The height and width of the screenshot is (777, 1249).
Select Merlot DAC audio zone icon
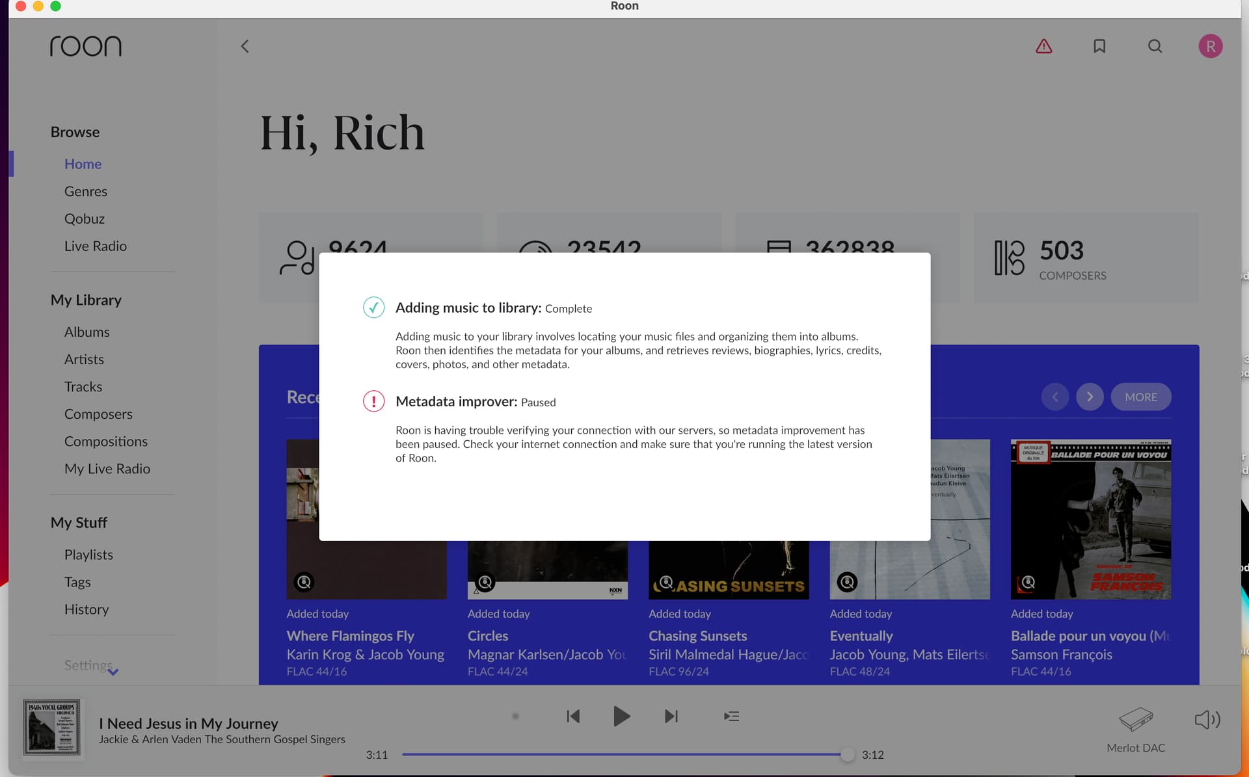(1136, 720)
